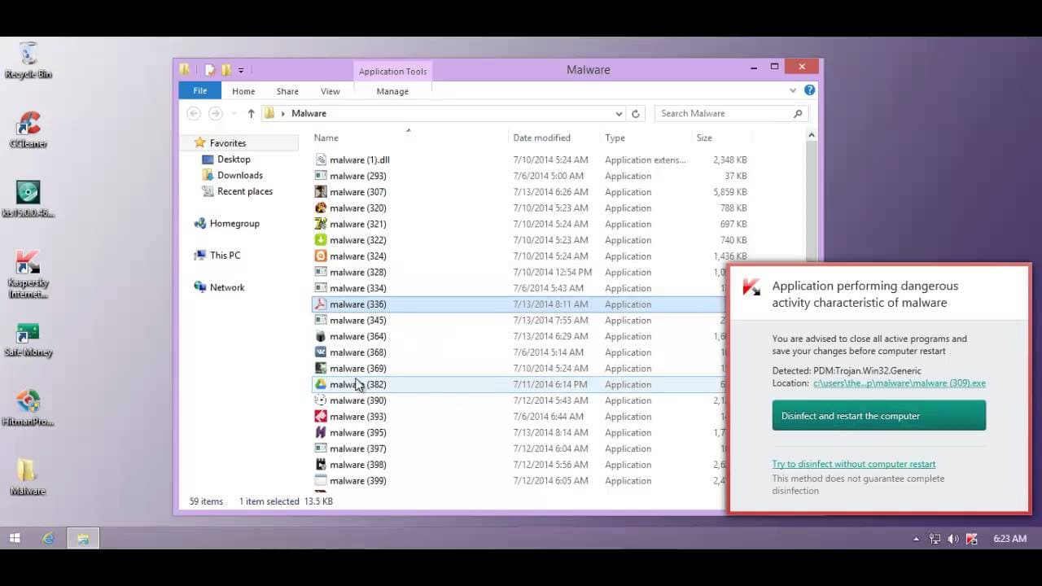Select Desktop in the navigation pane
Viewport: 1042px width, 586px height.
[234, 160]
